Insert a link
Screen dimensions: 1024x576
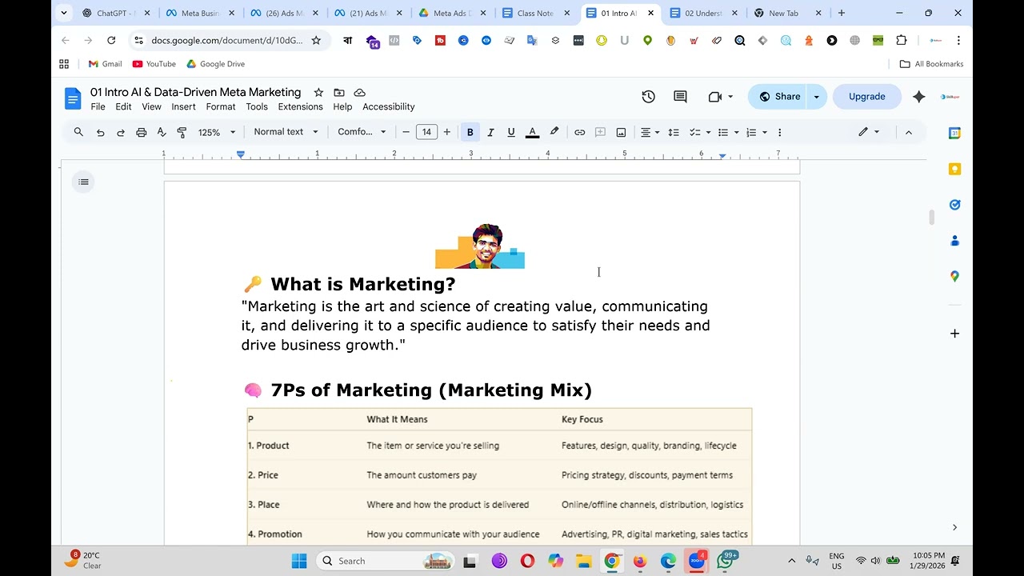pos(579,132)
